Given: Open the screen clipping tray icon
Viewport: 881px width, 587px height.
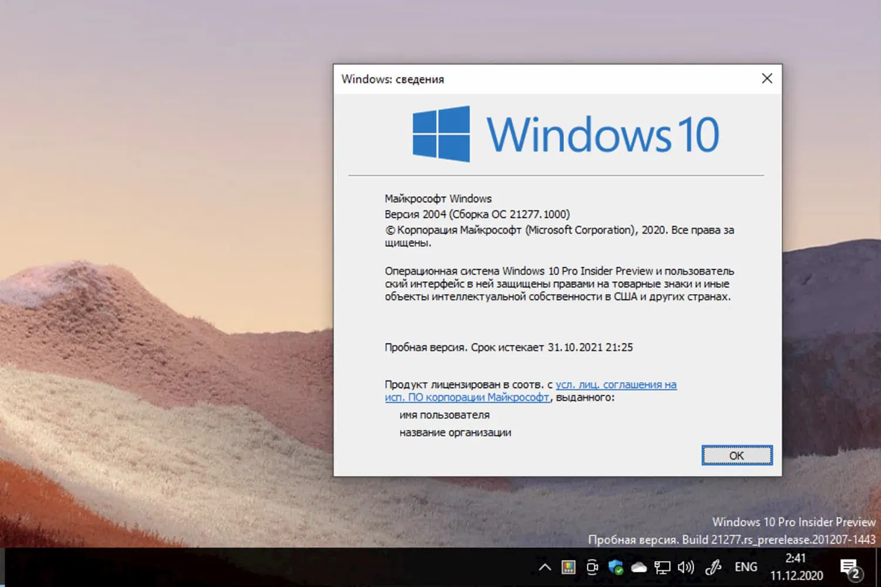Looking at the screenshot, I should click(x=592, y=567).
